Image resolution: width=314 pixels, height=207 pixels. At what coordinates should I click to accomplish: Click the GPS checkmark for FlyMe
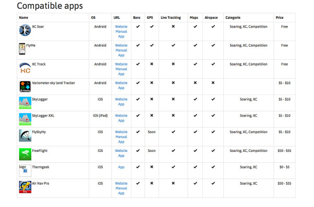pos(152,45)
